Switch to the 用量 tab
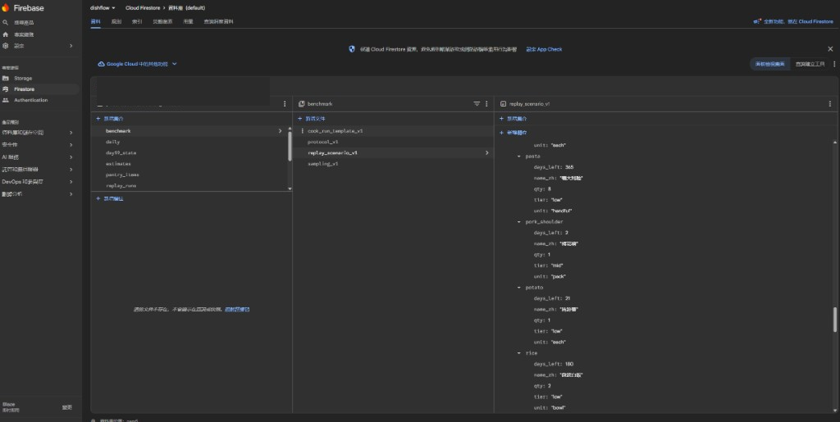The width and height of the screenshot is (840, 422). [x=188, y=22]
